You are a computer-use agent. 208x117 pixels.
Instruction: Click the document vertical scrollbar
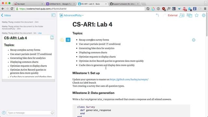click(207, 25)
